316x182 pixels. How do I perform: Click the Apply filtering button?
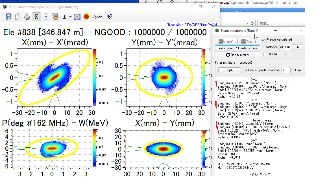229,70
